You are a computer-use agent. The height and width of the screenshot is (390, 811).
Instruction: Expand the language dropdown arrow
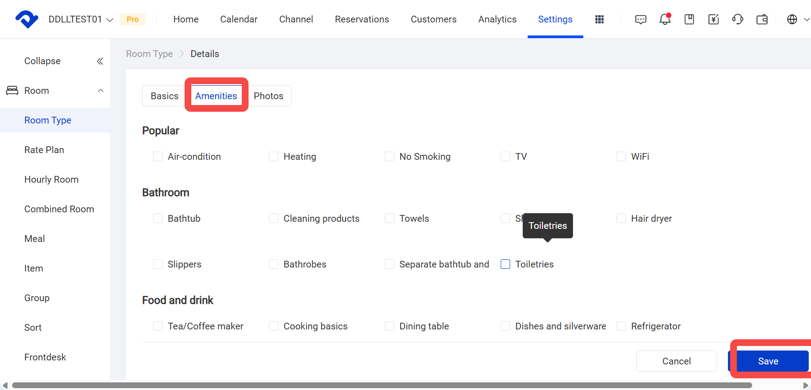pos(807,19)
